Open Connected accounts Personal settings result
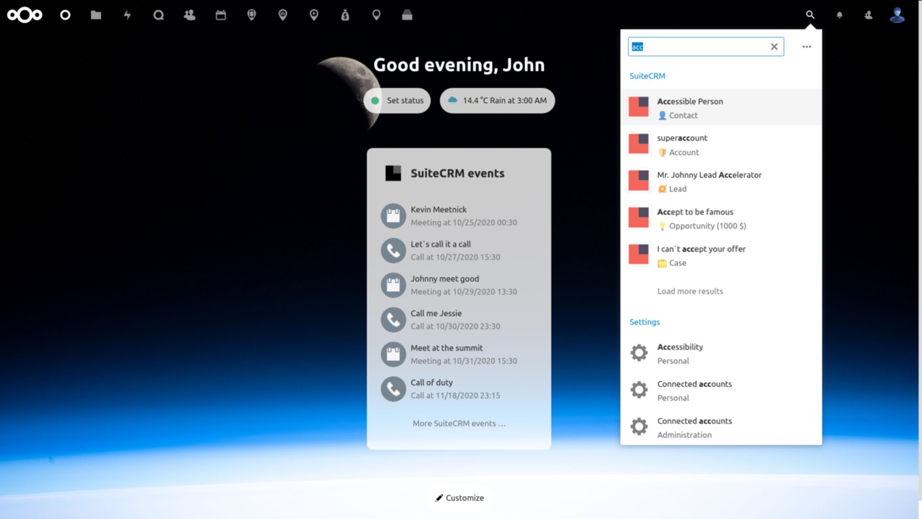 tap(721, 391)
